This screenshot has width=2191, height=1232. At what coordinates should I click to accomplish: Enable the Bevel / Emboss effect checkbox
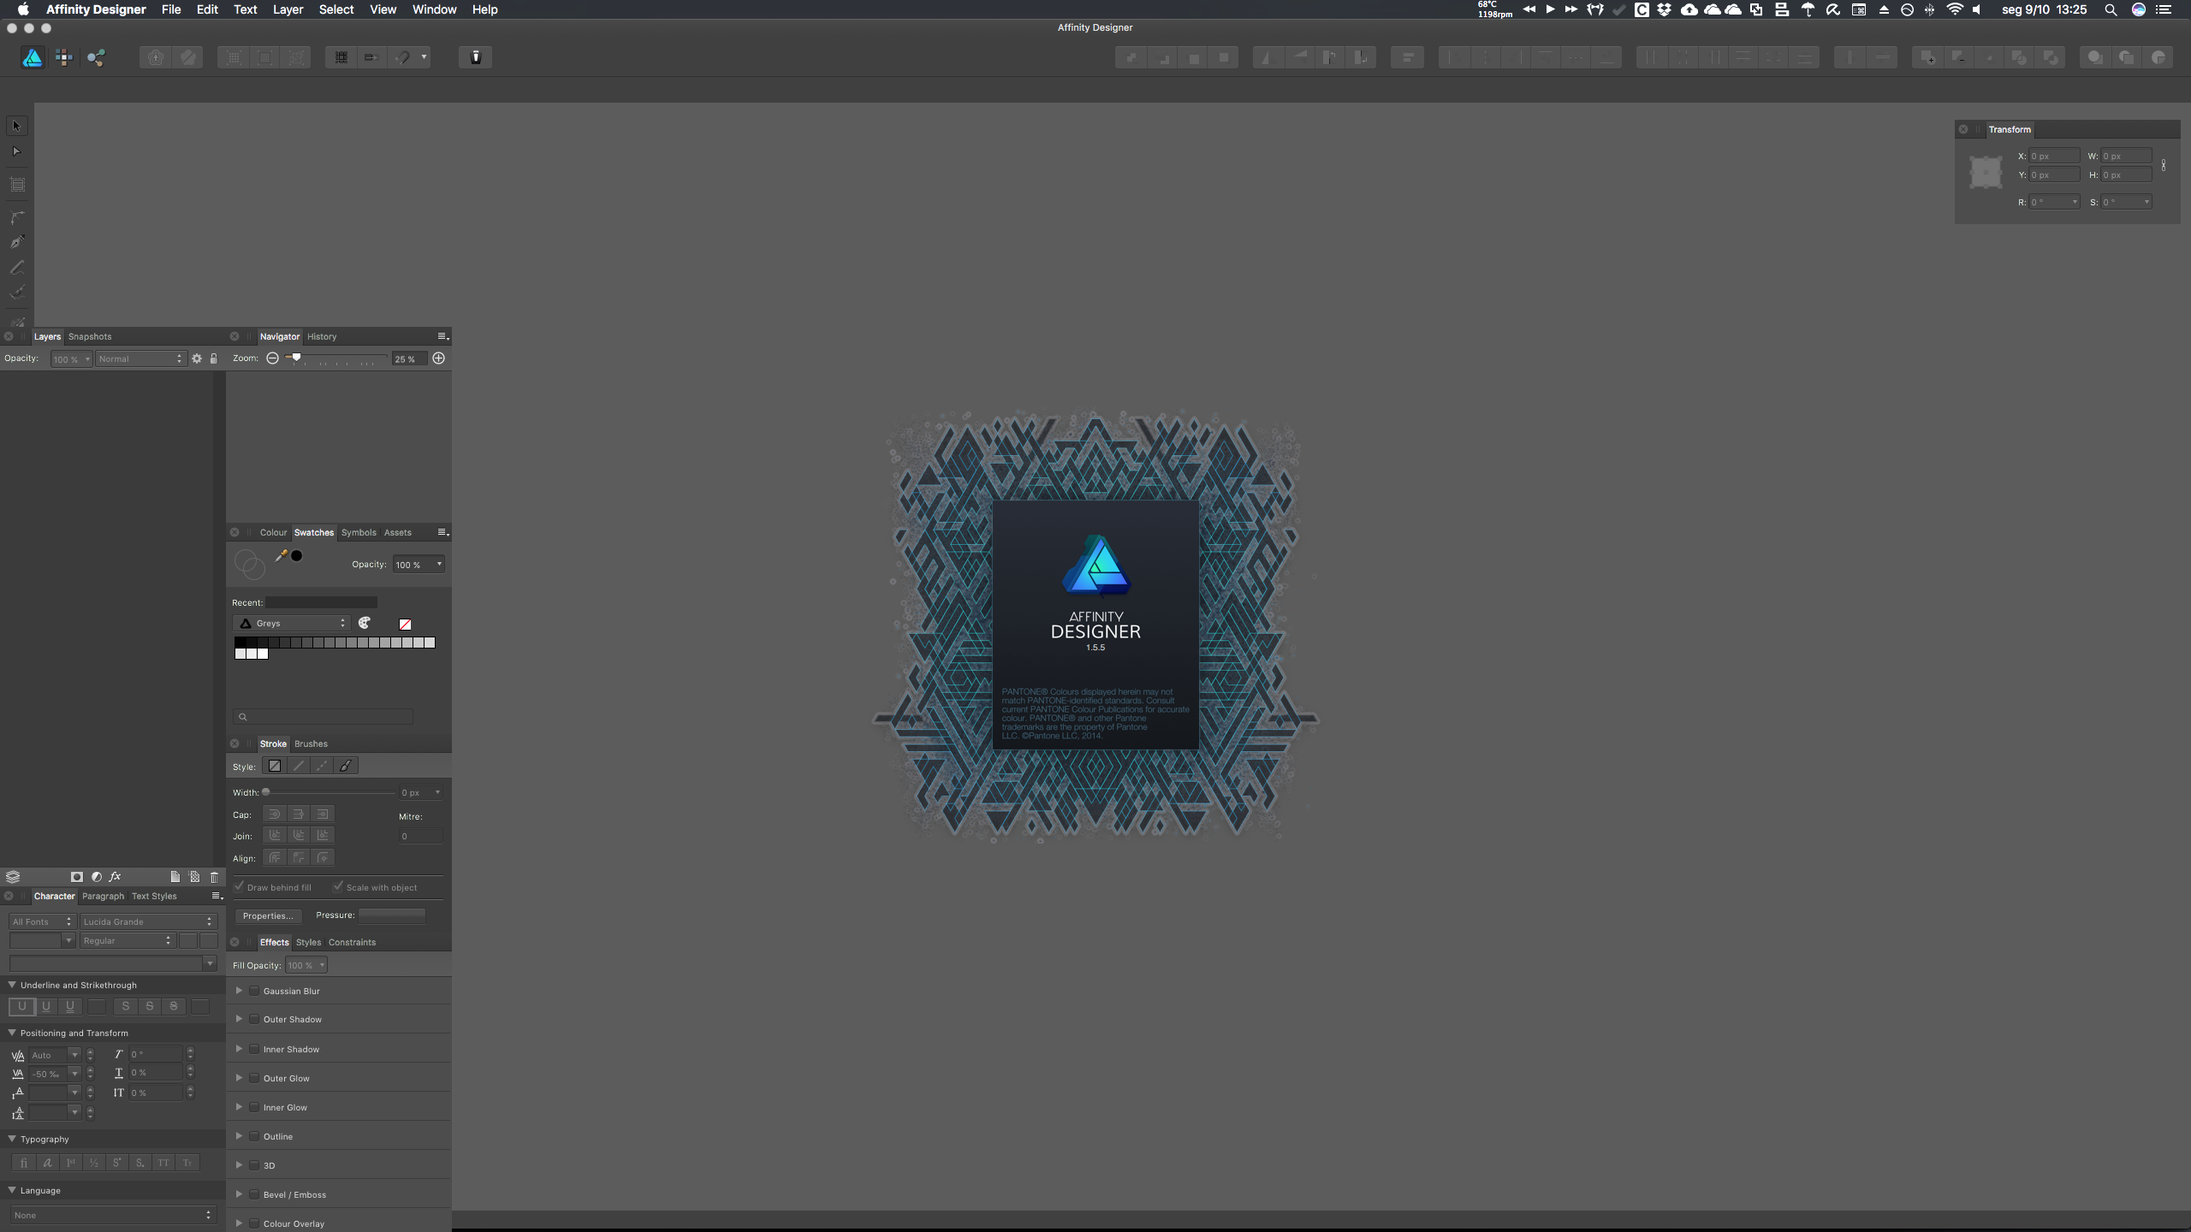(254, 1194)
